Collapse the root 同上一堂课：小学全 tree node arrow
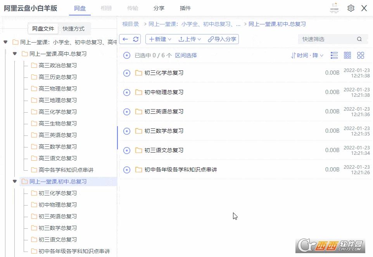 tap(5, 42)
